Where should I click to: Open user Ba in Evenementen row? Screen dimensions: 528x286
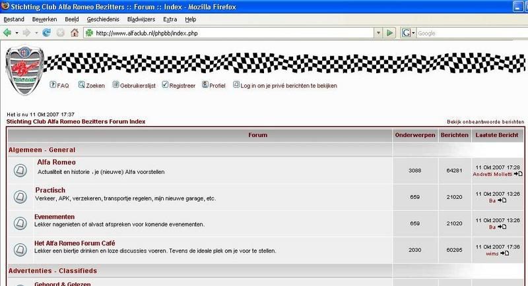(492, 227)
